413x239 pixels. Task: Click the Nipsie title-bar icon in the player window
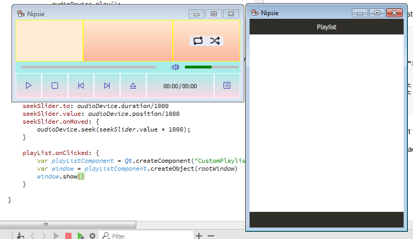(21, 14)
